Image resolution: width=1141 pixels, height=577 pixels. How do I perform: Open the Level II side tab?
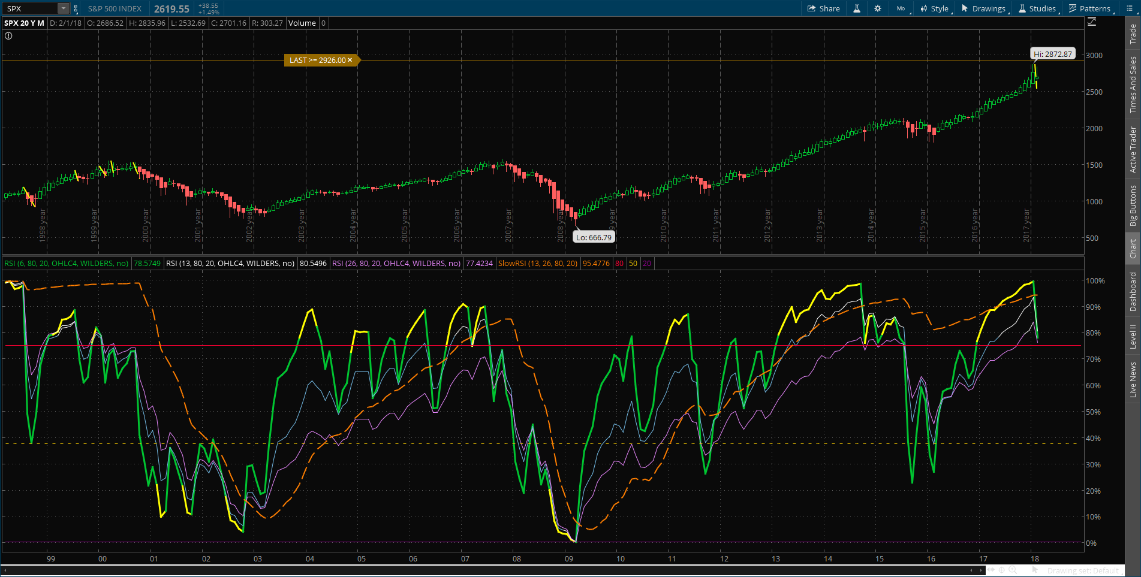[1133, 336]
